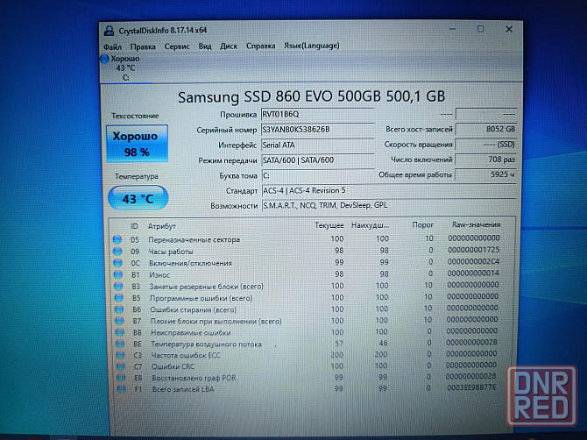The image size is (587, 440).
Task: Click the status dot for attribute BE
Action: (x=120, y=344)
